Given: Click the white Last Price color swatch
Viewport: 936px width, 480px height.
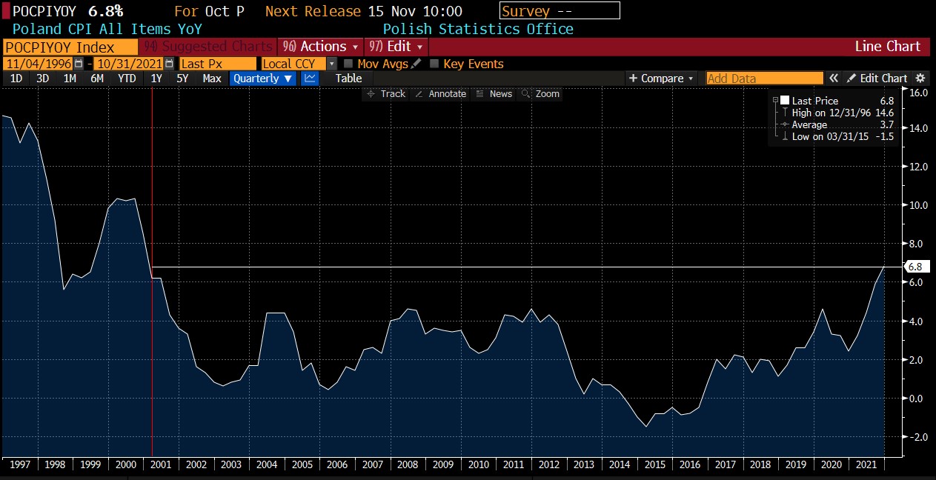Looking at the screenshot, I should coord(785,101).
